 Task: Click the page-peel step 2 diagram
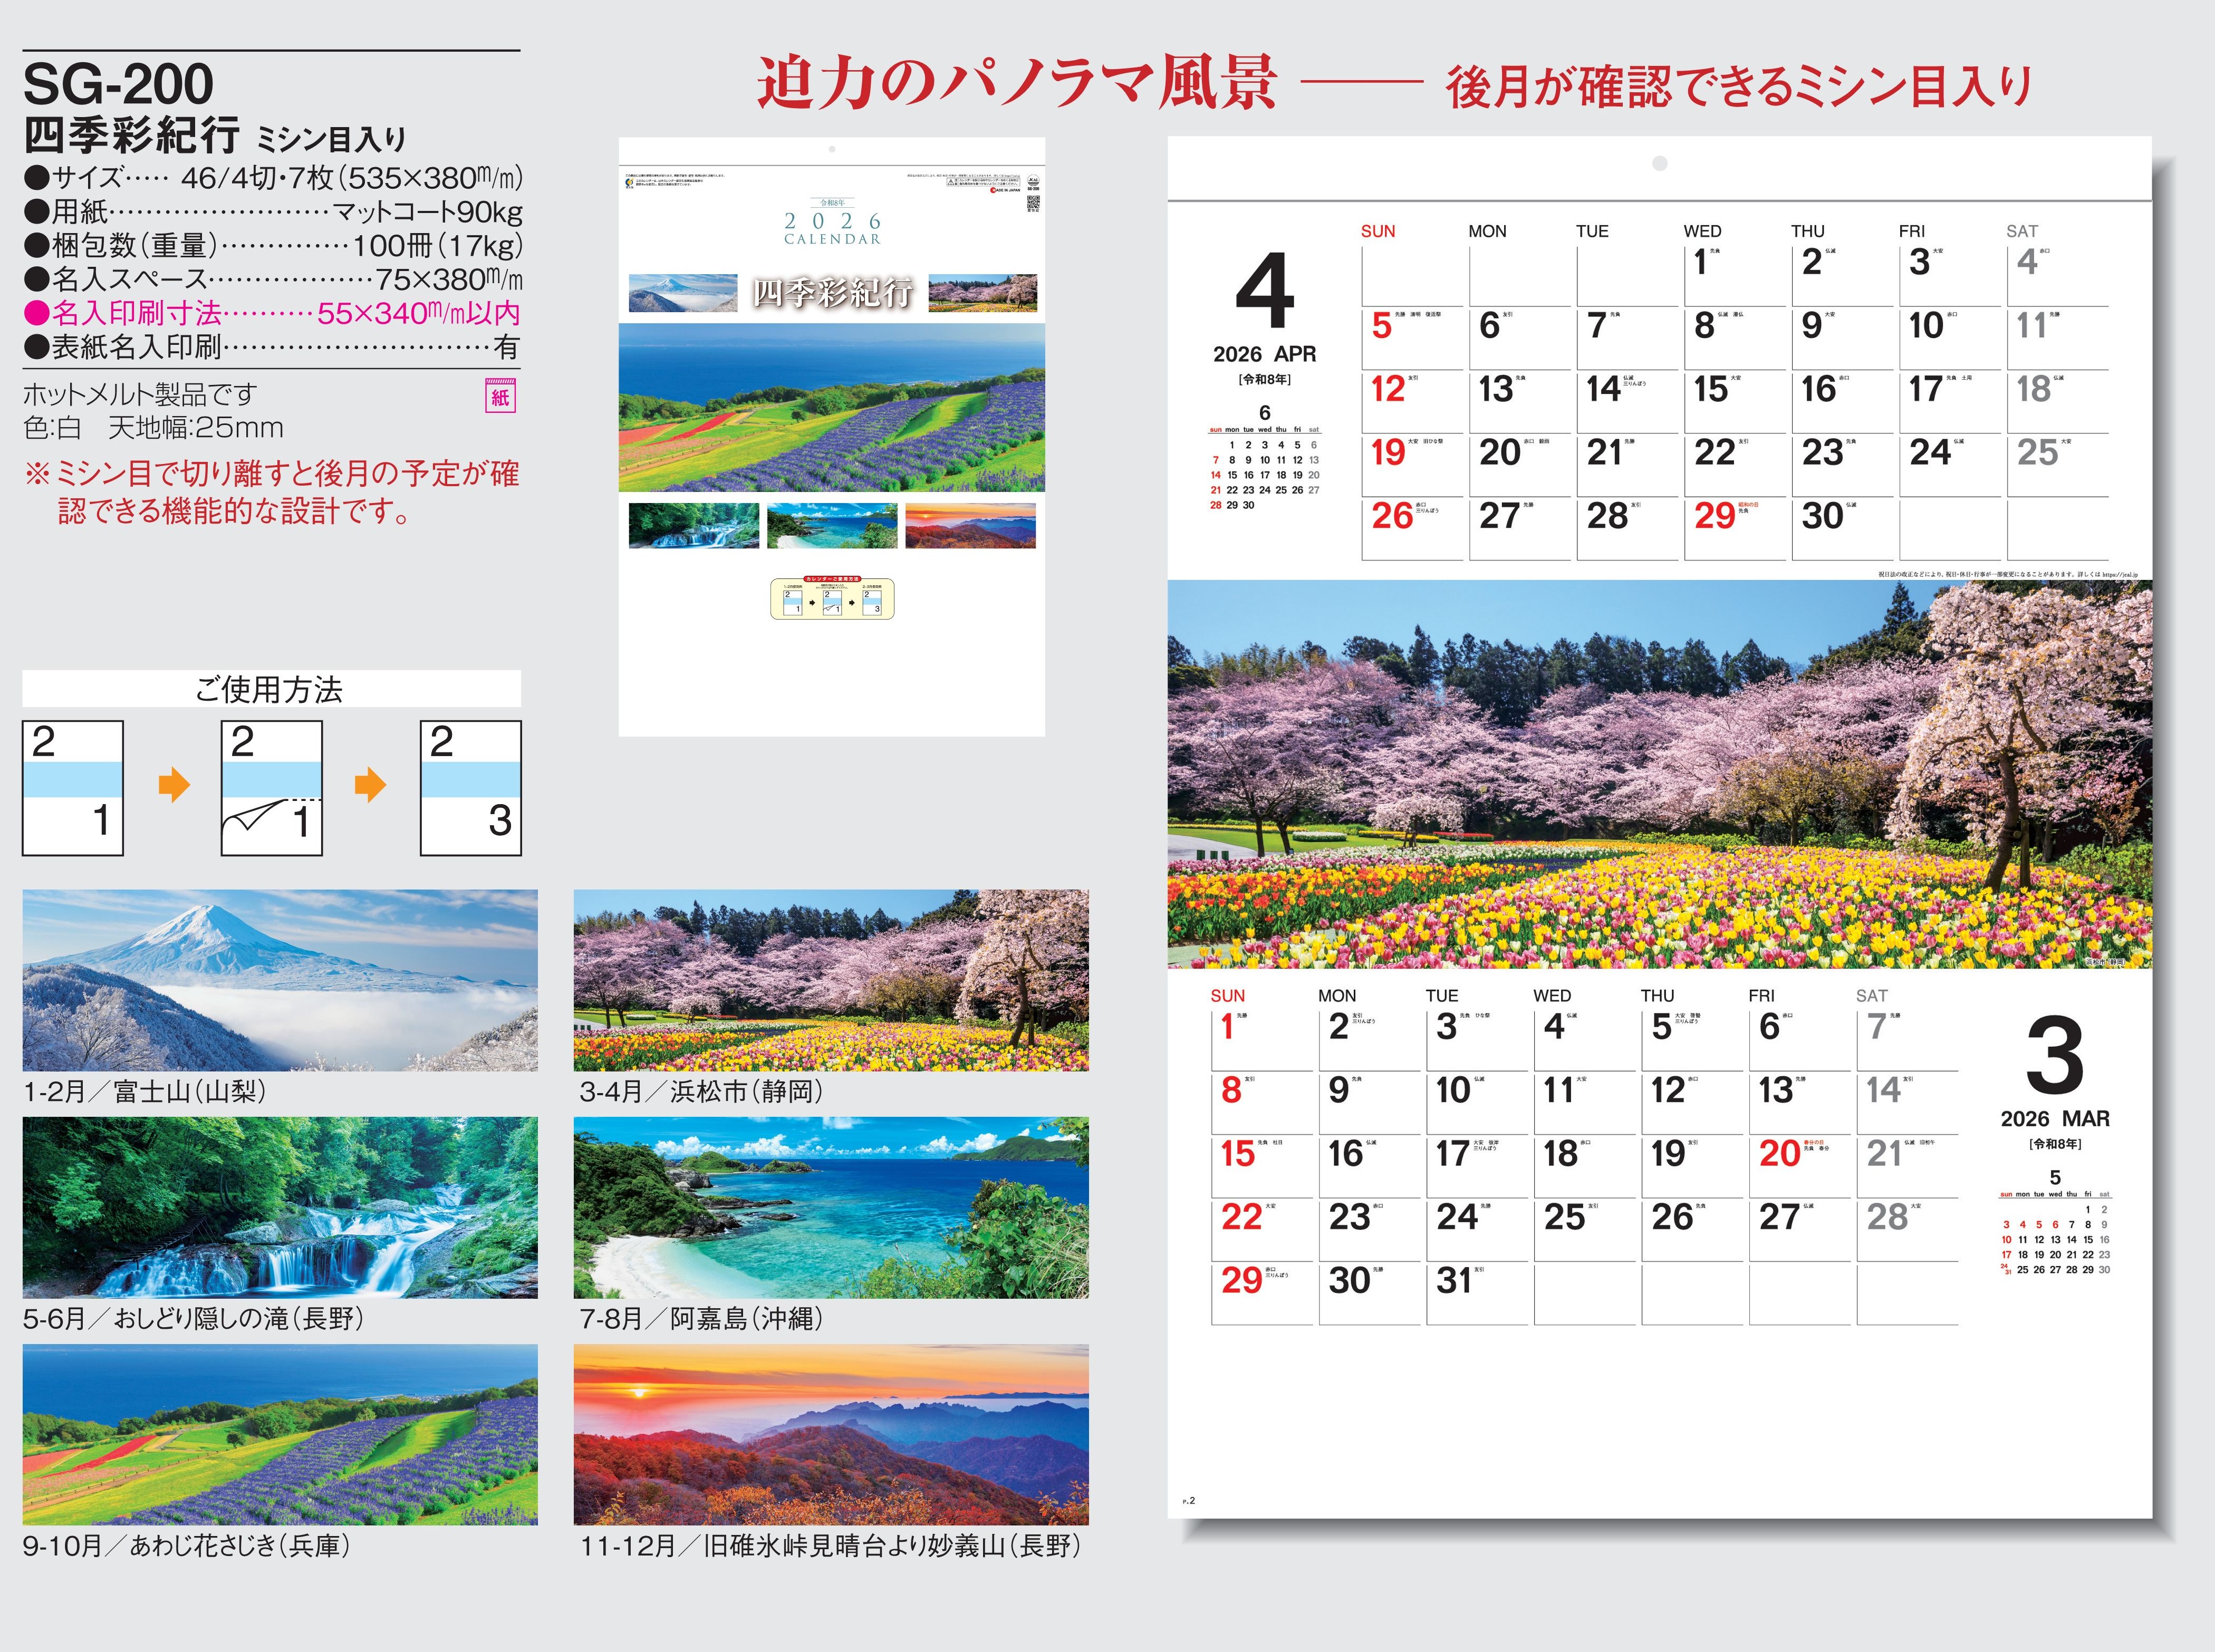pos(271,788)
